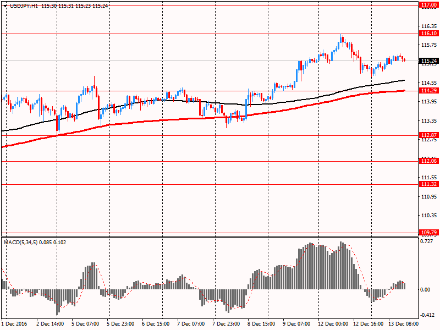Image resolution: width=440 pixels, height=330 pixels.
Task: Select the -0.412 MACD scale value
Action: point(427,315)
